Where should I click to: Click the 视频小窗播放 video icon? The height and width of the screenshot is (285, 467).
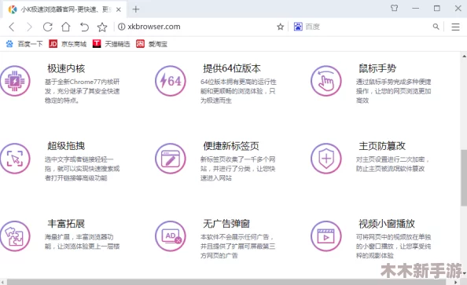326,236
